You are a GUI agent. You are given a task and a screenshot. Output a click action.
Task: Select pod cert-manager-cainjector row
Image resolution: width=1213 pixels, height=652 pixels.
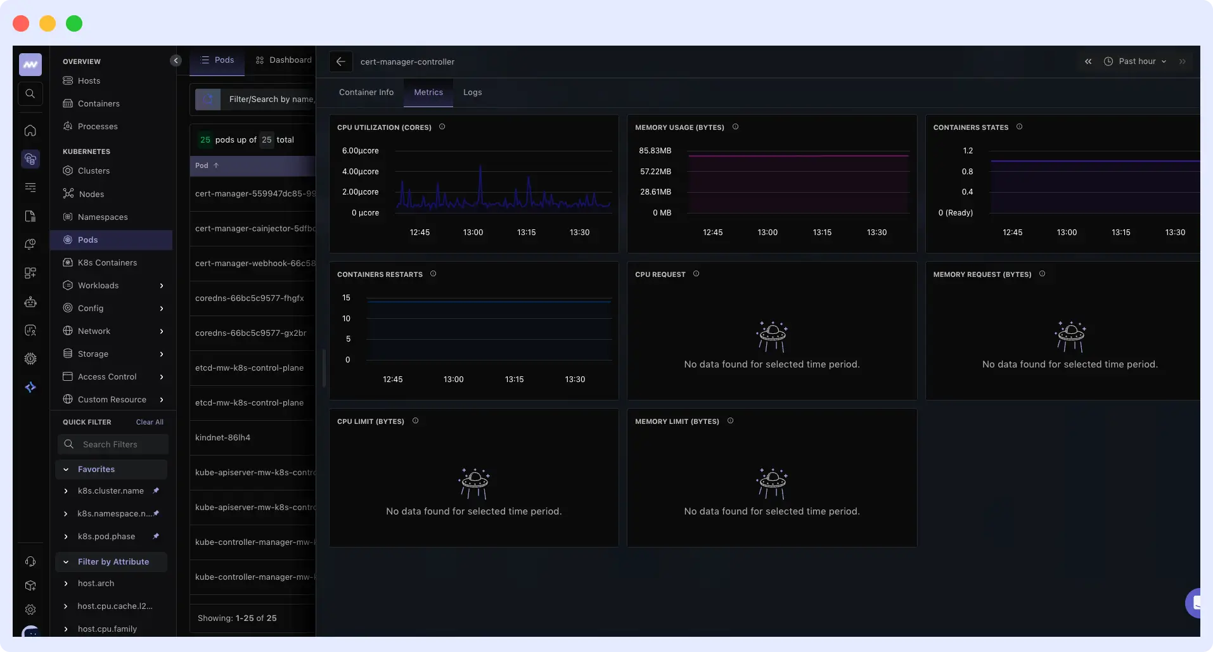point(253,229)
